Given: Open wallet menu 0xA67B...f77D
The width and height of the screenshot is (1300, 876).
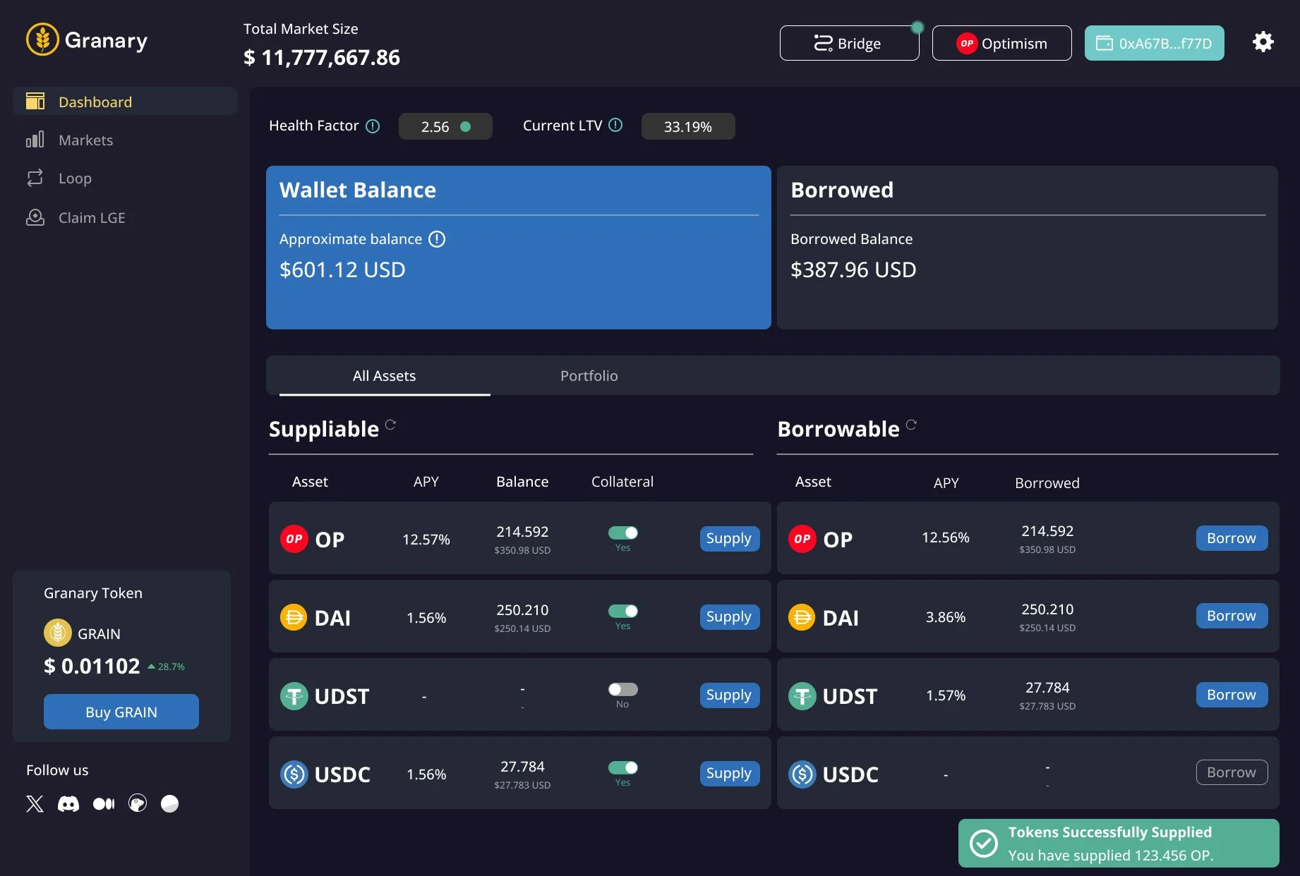Looking at the screenshot, I should (x=1154, y=43).
